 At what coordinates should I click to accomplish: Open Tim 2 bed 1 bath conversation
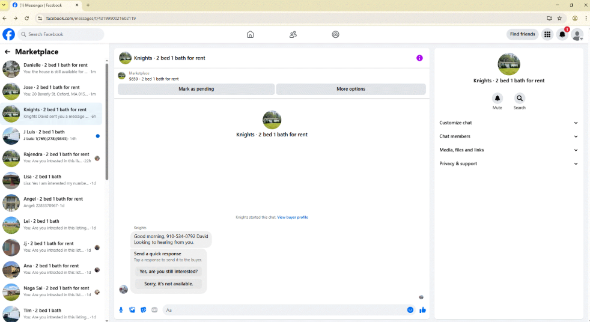(52, 314)
